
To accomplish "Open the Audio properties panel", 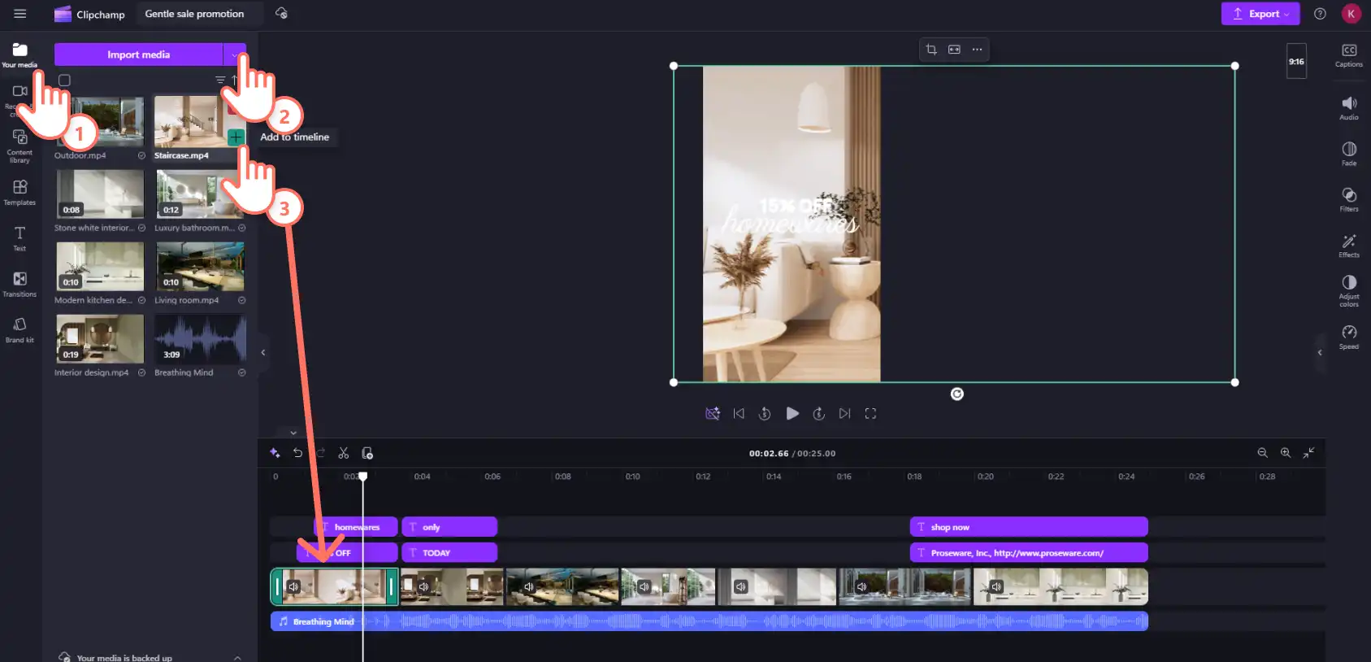I will (1349, 108).
